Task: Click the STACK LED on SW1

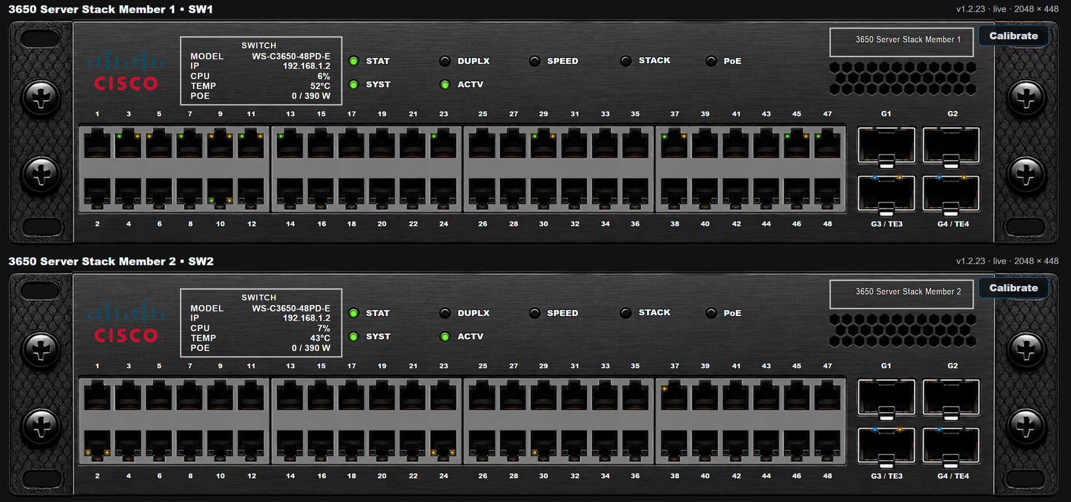Action: coord(626,61)
